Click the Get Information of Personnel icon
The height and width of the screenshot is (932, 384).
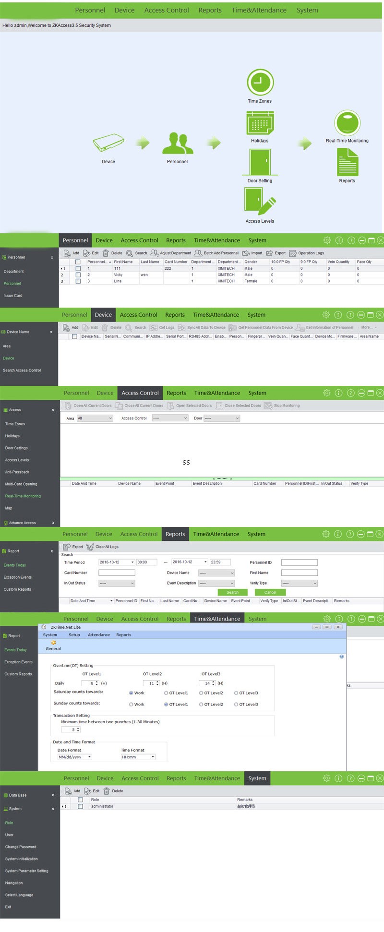click(300, 327)
